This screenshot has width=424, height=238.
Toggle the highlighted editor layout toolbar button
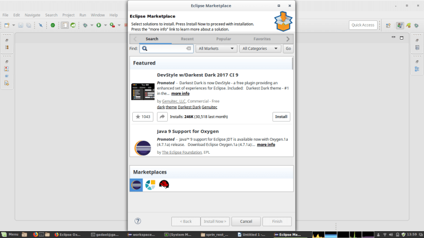pos(64,25)
